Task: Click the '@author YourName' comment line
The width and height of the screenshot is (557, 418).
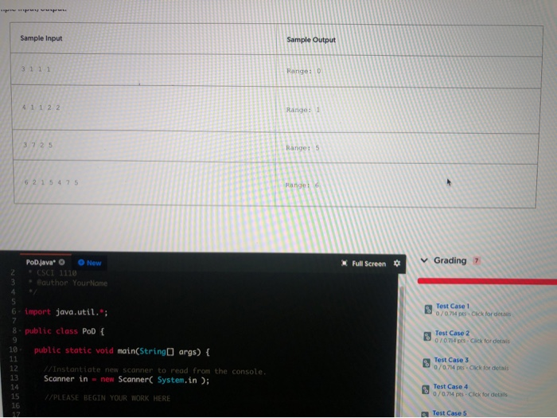Action: pyautogui.click(x=68, y=283)
